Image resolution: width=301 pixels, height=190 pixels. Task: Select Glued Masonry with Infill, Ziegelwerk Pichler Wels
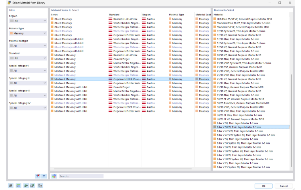[130, 51]
